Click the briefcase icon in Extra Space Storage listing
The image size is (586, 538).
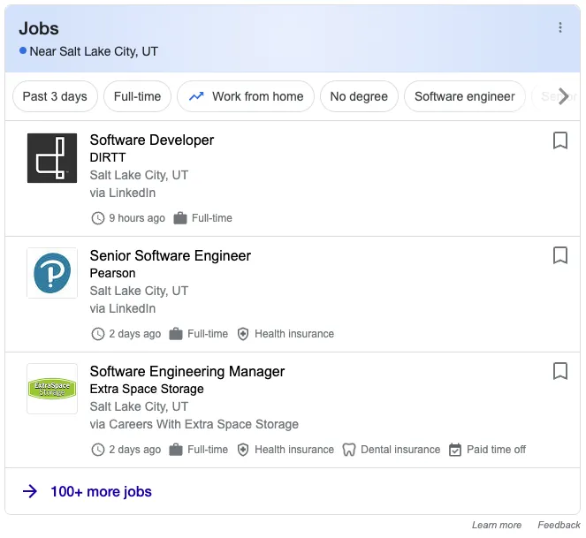(176, 450)
